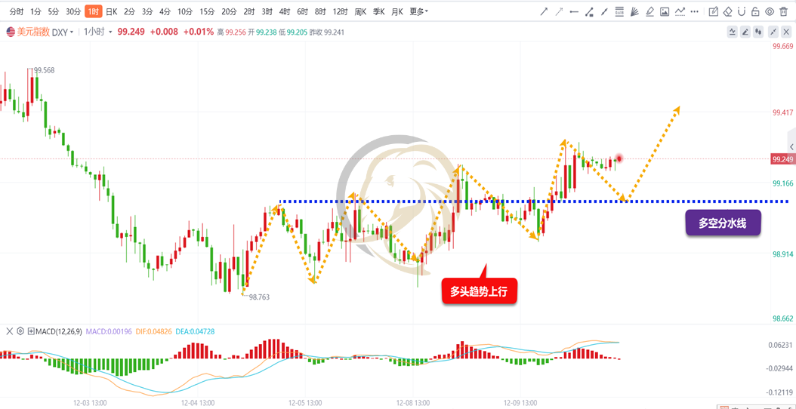Switch to the 8时 timeframe
Viewport: 796px width, 409px height.
coord(319,11)
